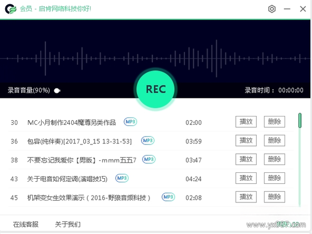The height and width of the screenshot is (234, 312).
Task: Select file name 不要忘记我爱你【男版】-mmm五五7
Action: pos(82,160)
